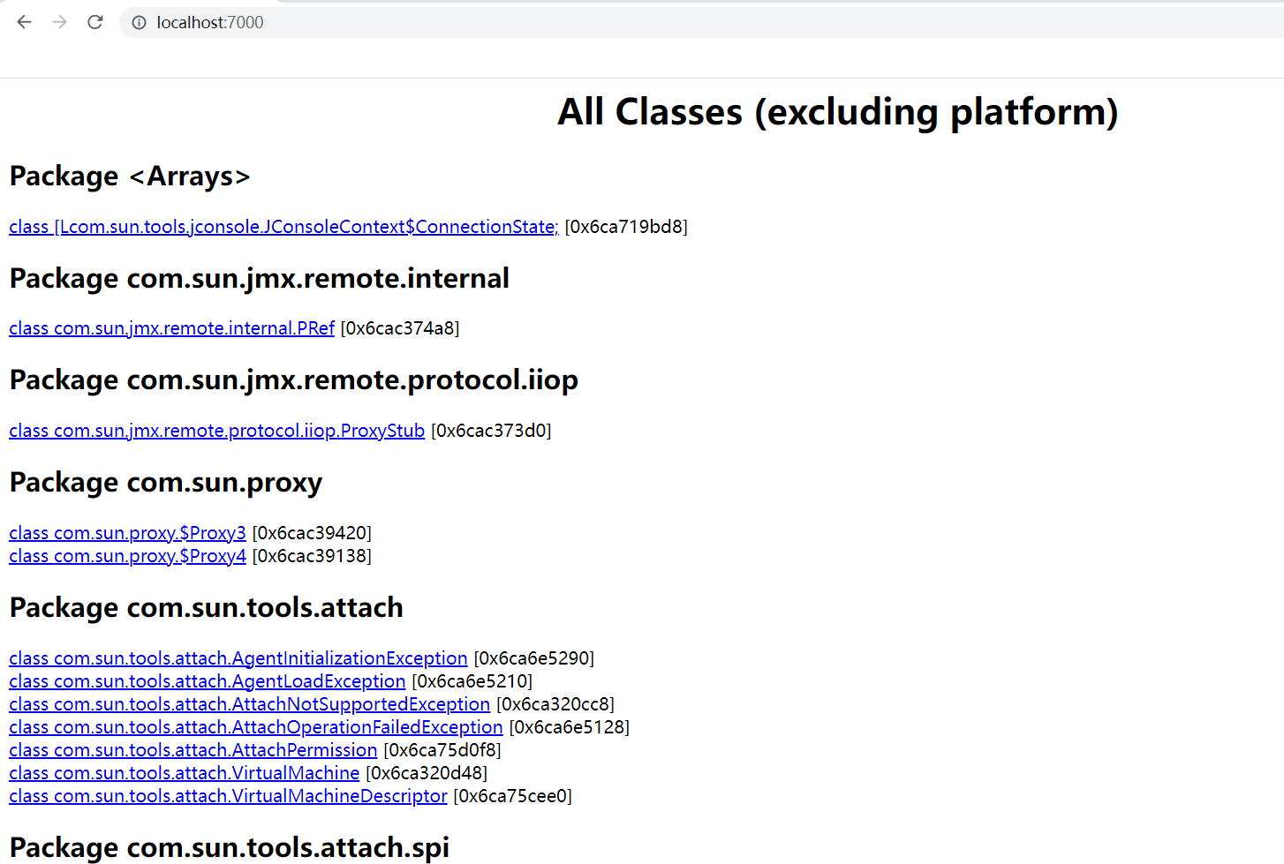Open the com.sun.proxy.$Proxy4 class link
This screenshot has width=1284, height=864.
click(x=127, y=556)
